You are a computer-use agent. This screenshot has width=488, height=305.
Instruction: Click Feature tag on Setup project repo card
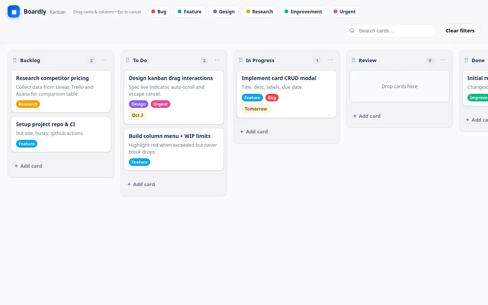[27, 144]
